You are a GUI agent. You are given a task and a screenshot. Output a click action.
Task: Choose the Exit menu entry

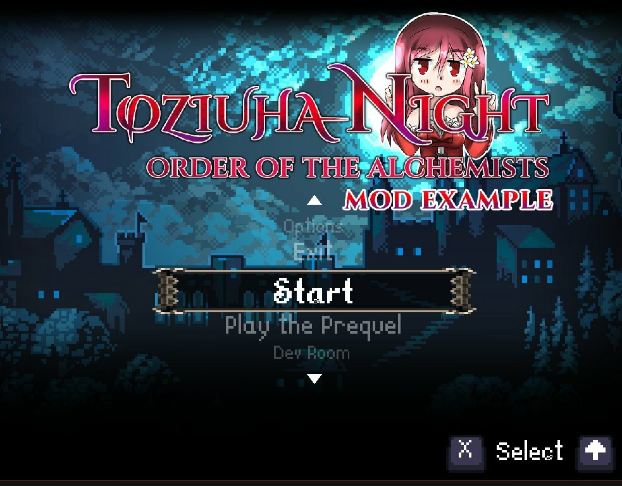313,251
